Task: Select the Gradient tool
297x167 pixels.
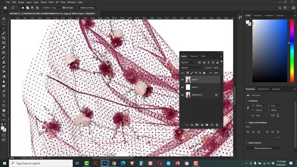Action: tap(4, 77)
